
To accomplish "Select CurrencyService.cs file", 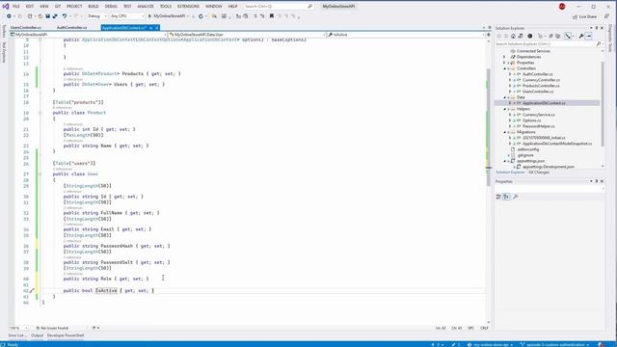I will coord(538,115).
